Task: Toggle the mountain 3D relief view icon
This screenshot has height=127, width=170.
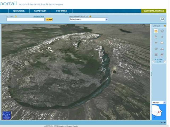Action: pyautogui.click(x=162, y=49)
